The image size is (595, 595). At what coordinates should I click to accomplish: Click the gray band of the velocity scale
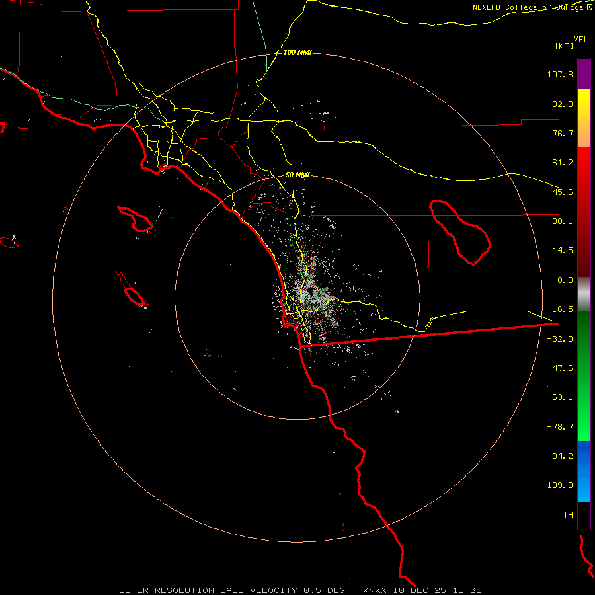pos(584,294)
